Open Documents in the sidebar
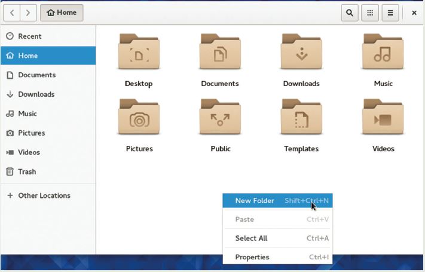425x272 pixels. [x=48, y=75]
